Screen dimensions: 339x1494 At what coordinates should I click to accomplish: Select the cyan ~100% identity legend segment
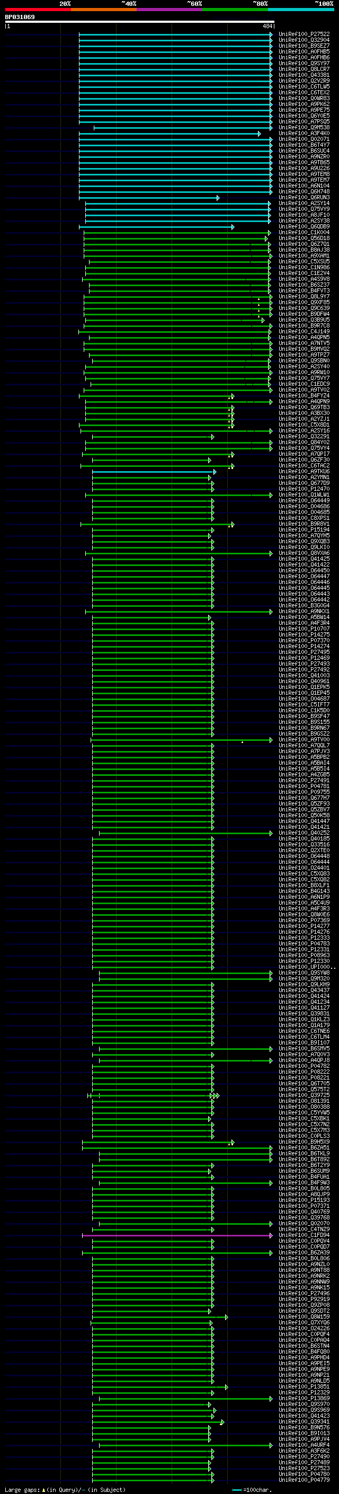tap(301, 10)
